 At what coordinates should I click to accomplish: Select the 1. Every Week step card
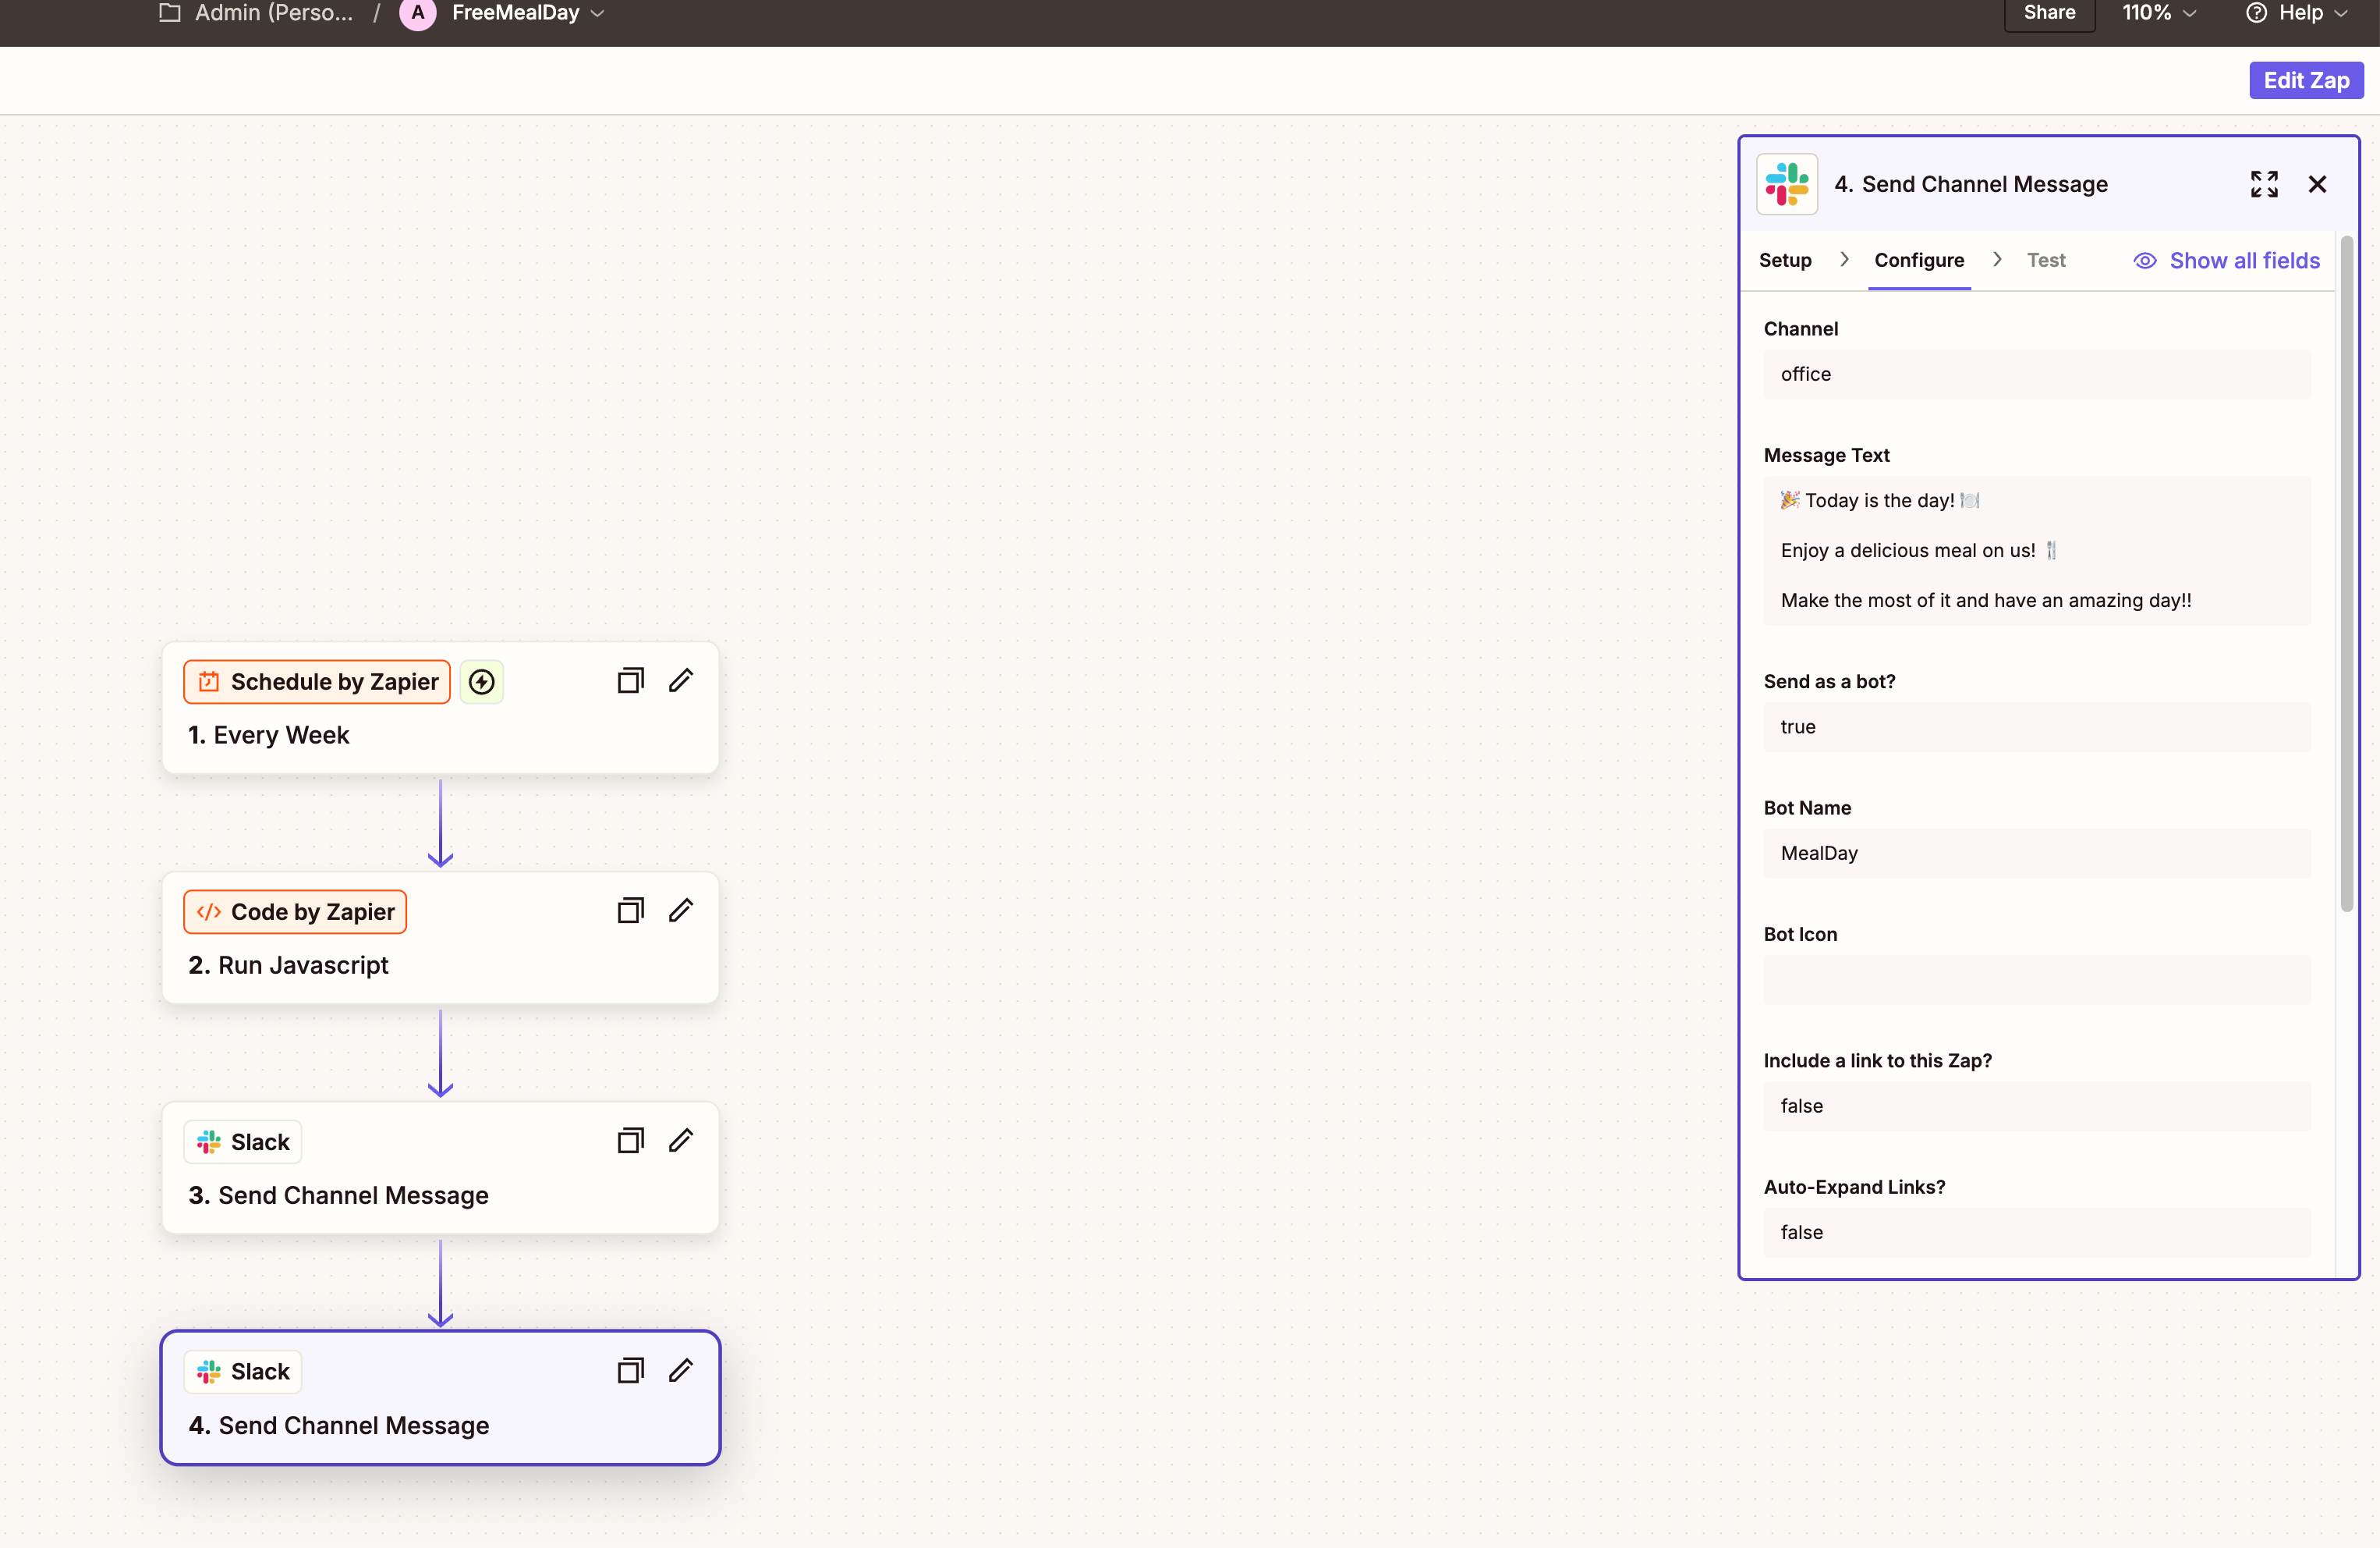coord(440,708)
